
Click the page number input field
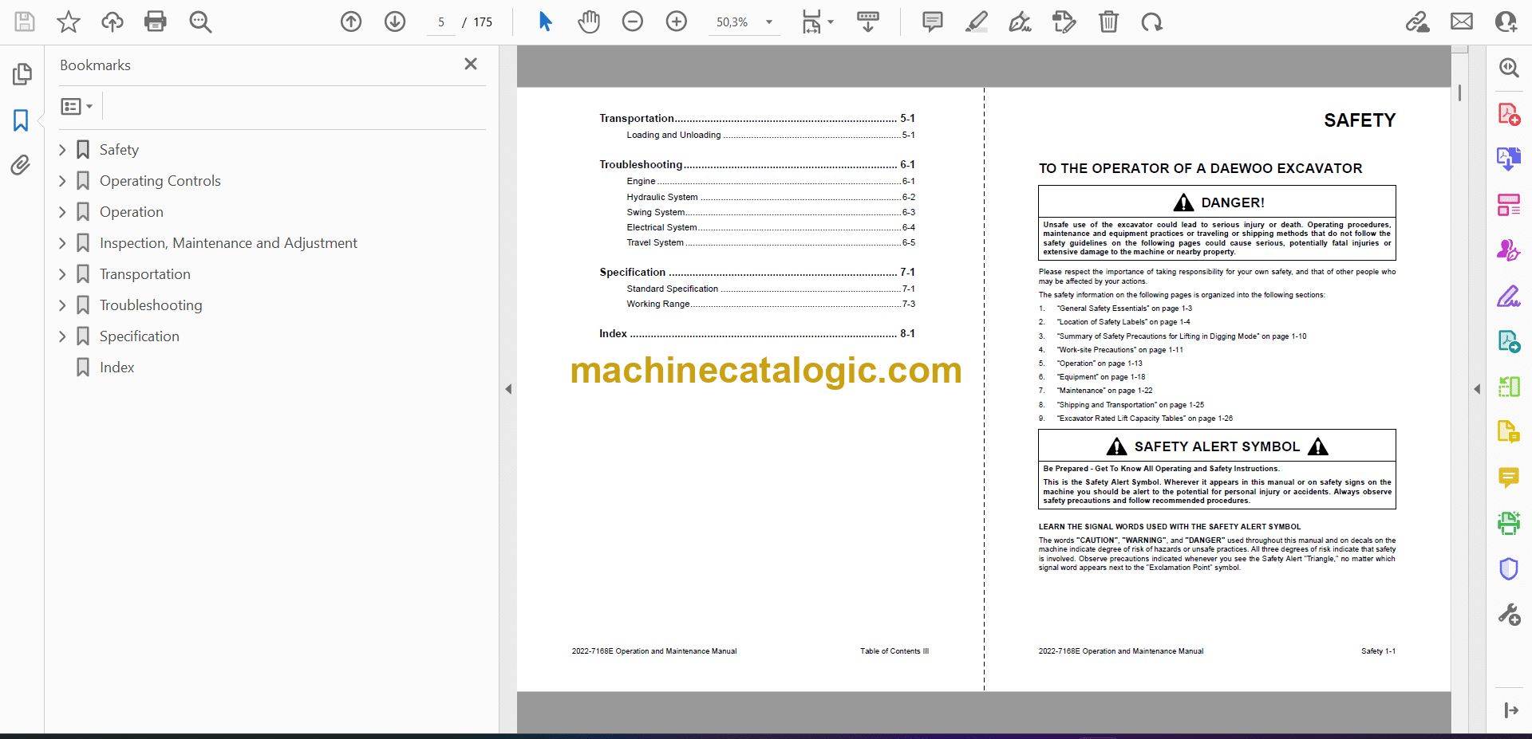point(441,22)
